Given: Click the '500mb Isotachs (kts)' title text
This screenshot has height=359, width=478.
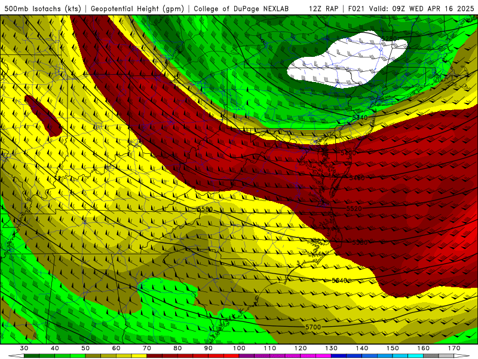Looking at the screenshot, I should coord(42,8).
